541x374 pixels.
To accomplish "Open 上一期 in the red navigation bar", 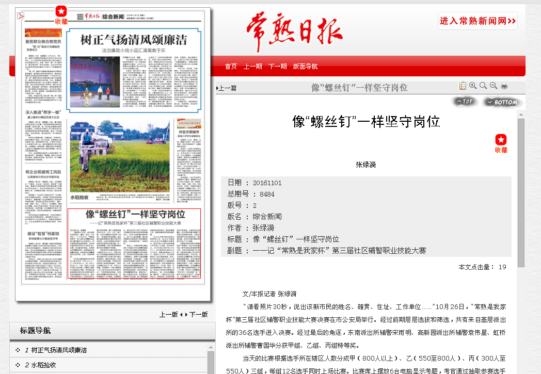I will [252, 66].
